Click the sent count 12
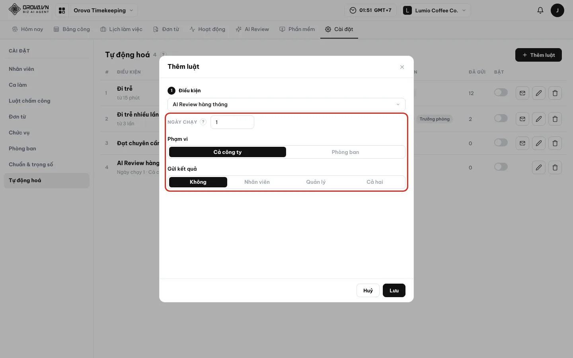The image size is (573, 358). click(471, 93)
